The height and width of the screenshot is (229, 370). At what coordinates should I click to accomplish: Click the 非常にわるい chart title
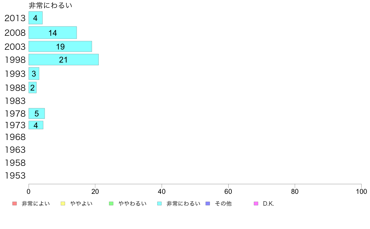[50, 5]
